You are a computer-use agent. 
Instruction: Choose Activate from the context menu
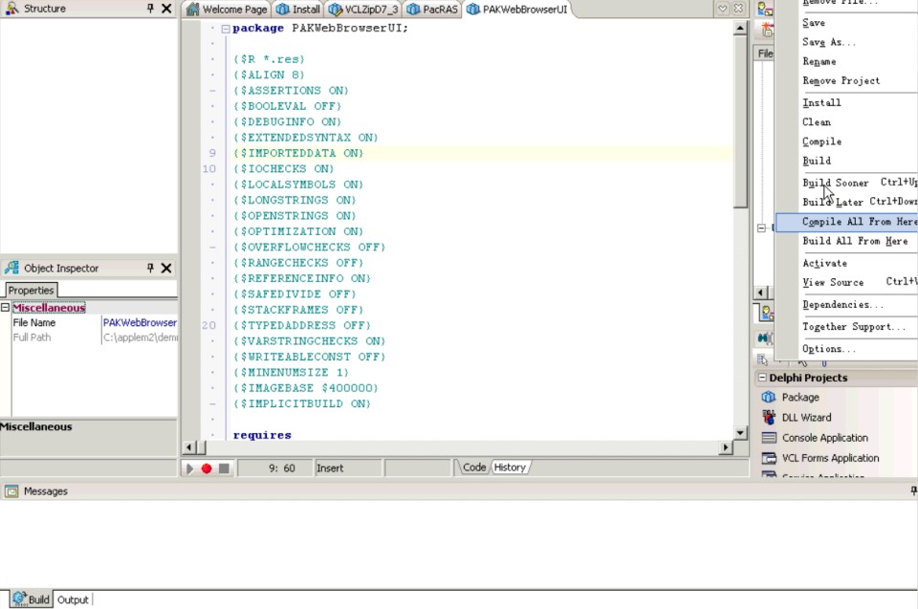pos(846,264)
